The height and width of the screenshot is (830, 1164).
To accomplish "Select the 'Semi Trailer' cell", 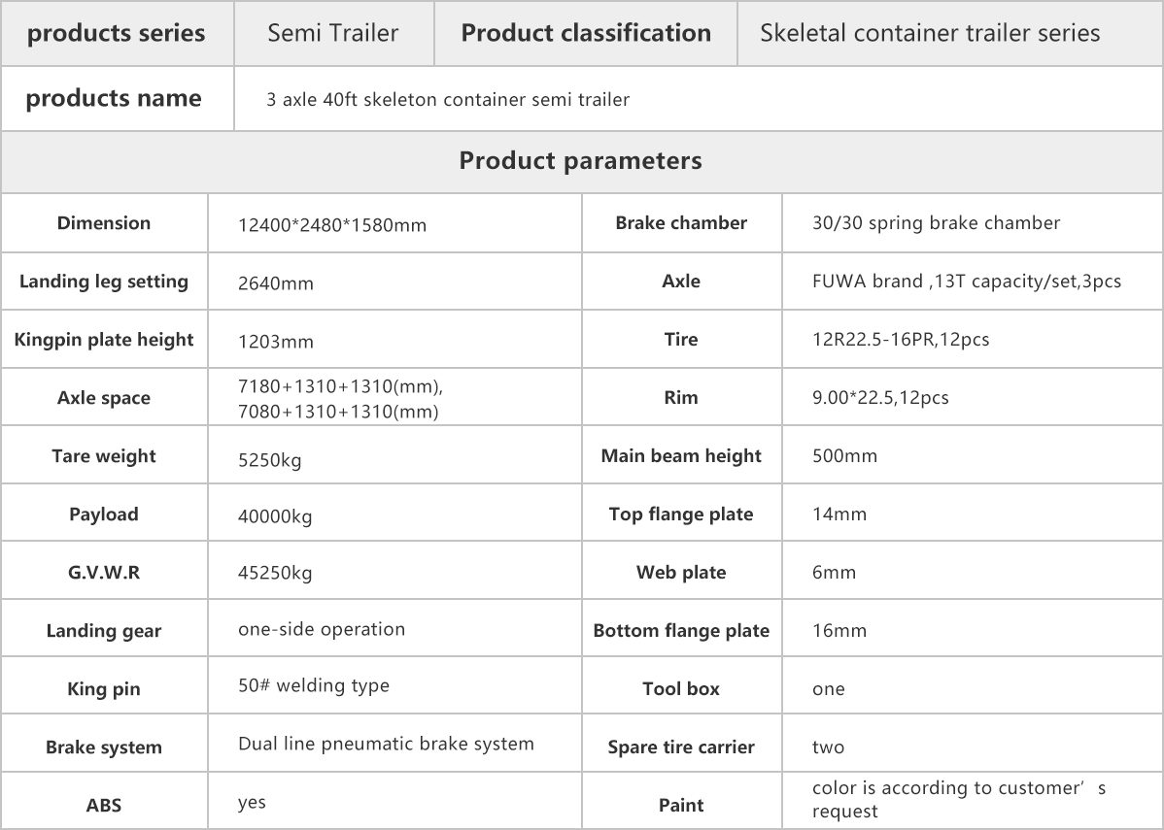I will pyautogui.click(x=333, y=33).
